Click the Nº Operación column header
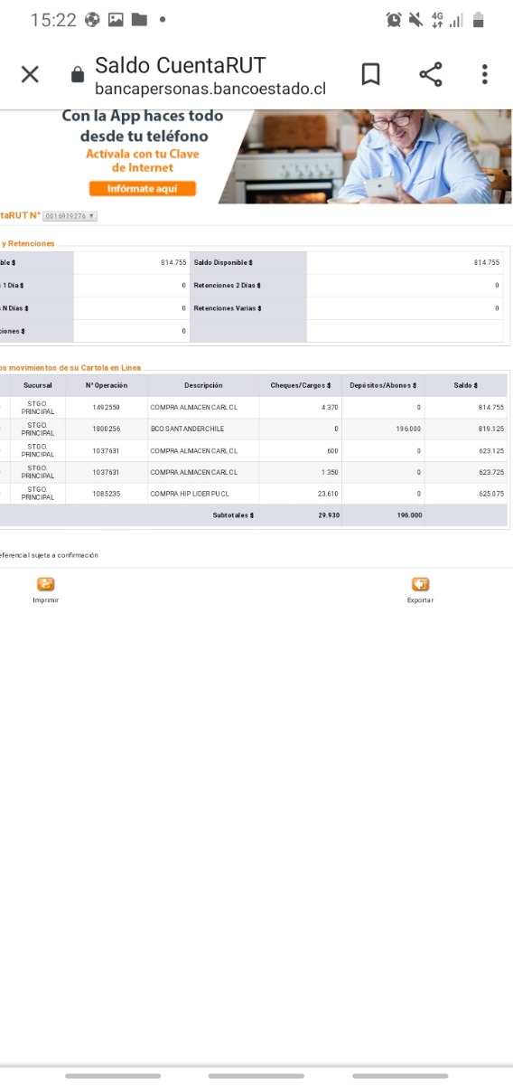The image size is (513, 1085). [x=107, y=385]
